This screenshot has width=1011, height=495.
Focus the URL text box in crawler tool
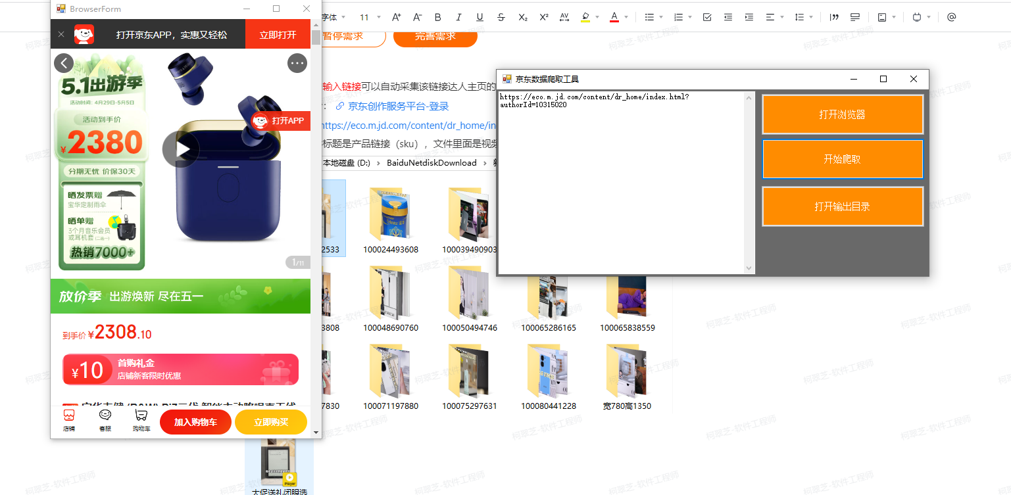coord(621,182)
